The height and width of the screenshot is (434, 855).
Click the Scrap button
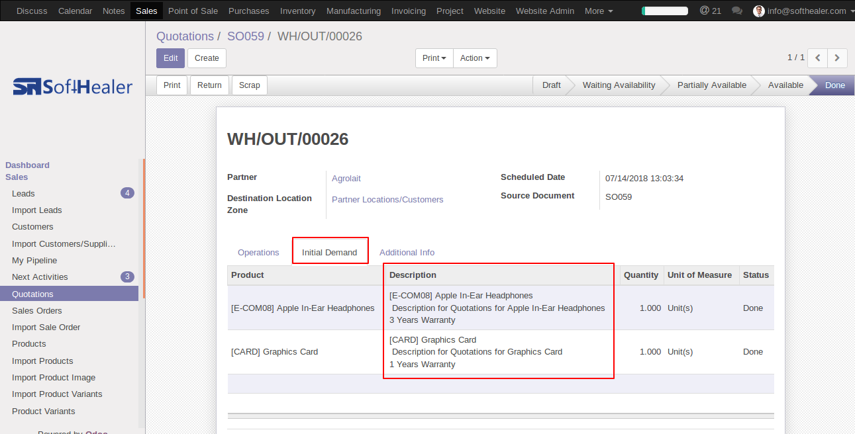click(250, 85)
